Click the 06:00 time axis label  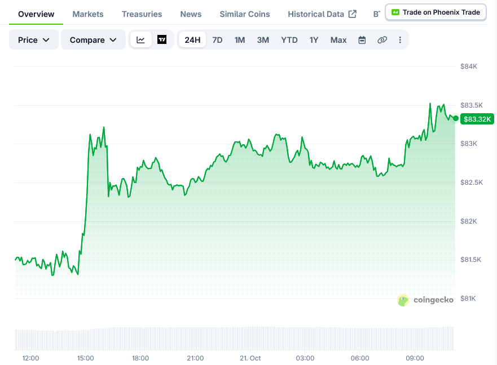click(360, 358)
